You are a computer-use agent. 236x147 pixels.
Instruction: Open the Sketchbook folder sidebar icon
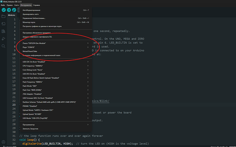tap(3, 16)
